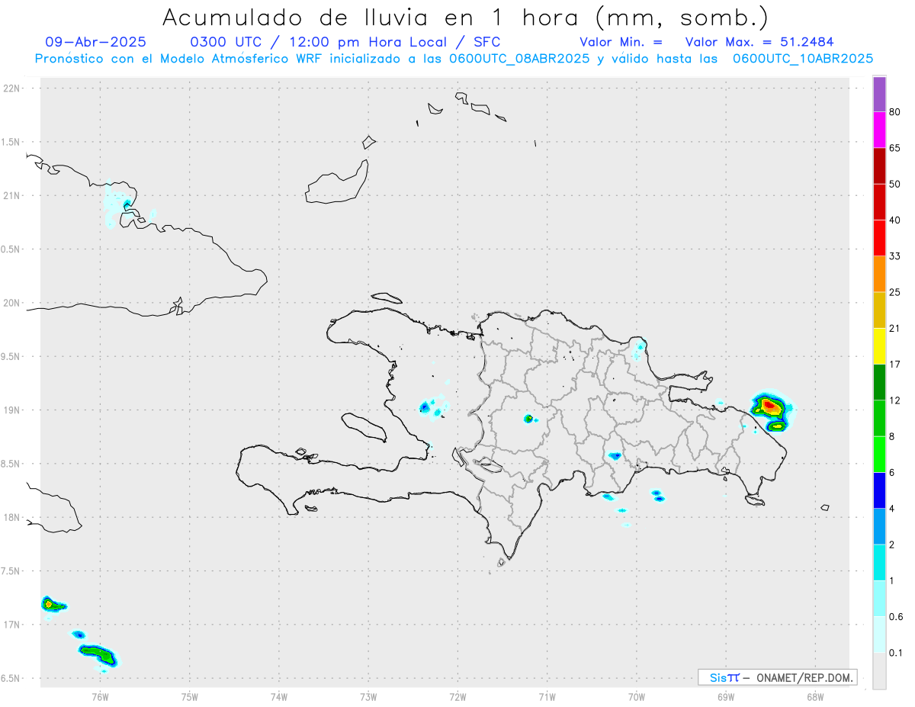Image resolution: width=915 pixels, height=707 pixels.
Task: Click the '0600UTC_10ABR2025' valid-until time
Action: (x=803, y=59)
